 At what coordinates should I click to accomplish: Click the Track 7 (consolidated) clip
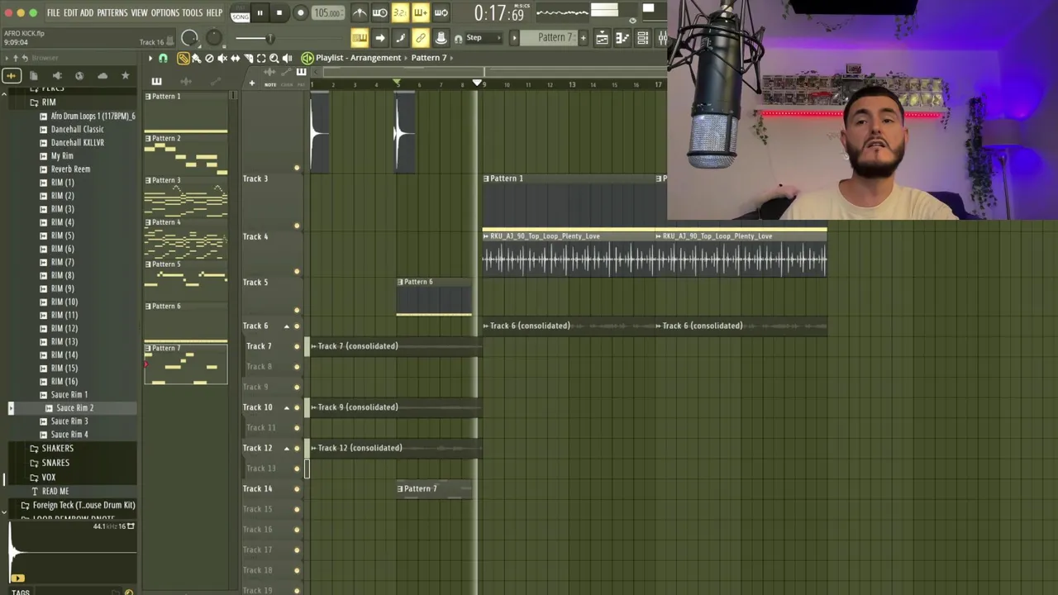(x=395, y=346)
